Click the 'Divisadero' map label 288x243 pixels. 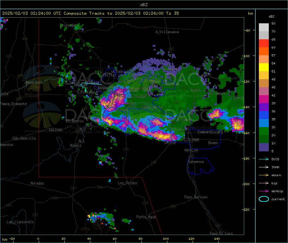[x=69, y=25]
